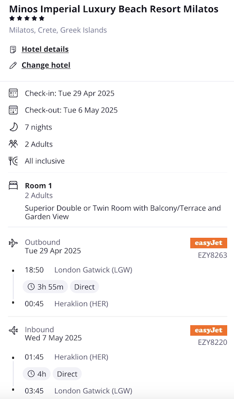Click the outbound airplane icon
The image size is (234, 399).
tap(13, 243)
